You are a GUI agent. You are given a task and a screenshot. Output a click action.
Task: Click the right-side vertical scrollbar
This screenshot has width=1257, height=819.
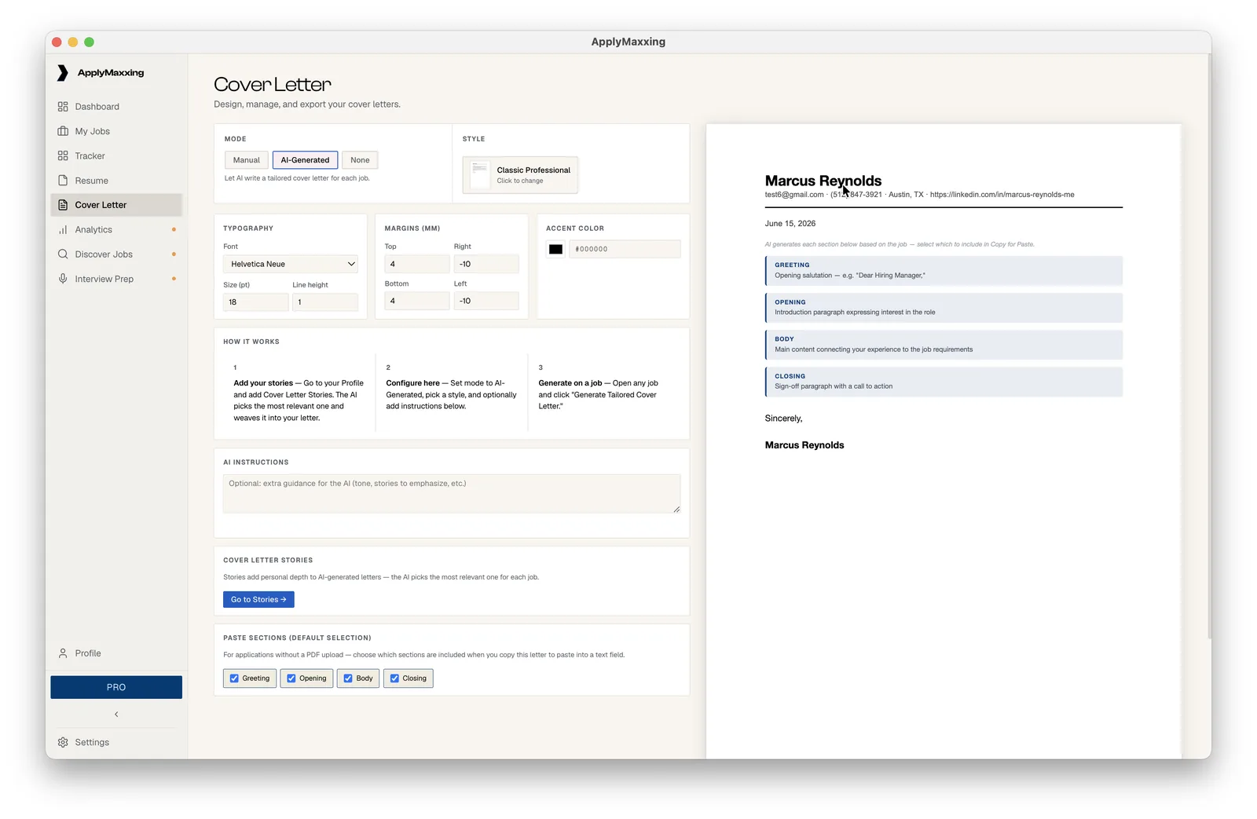tap(1209, 346)
